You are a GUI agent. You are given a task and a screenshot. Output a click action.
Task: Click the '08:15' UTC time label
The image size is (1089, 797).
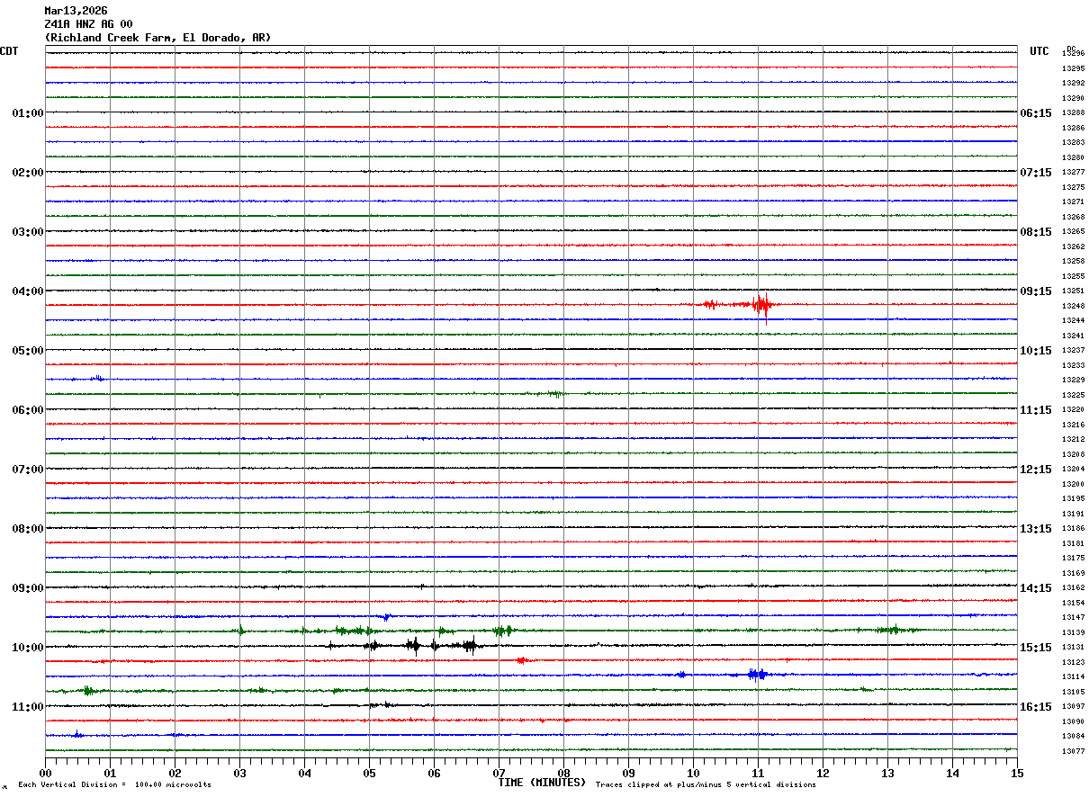(x=1036, y=232)
